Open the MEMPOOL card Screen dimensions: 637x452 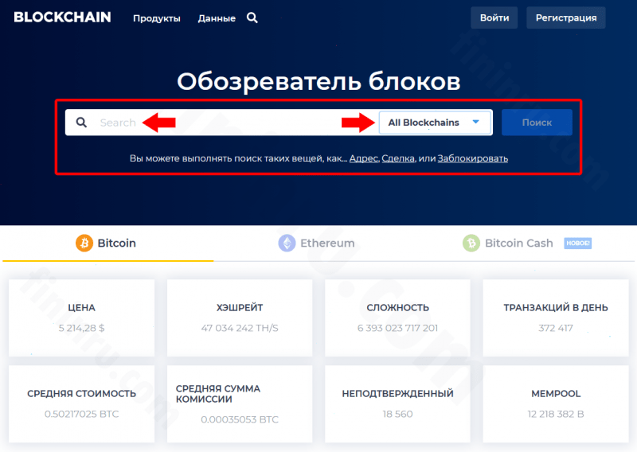tap(556, 403)
